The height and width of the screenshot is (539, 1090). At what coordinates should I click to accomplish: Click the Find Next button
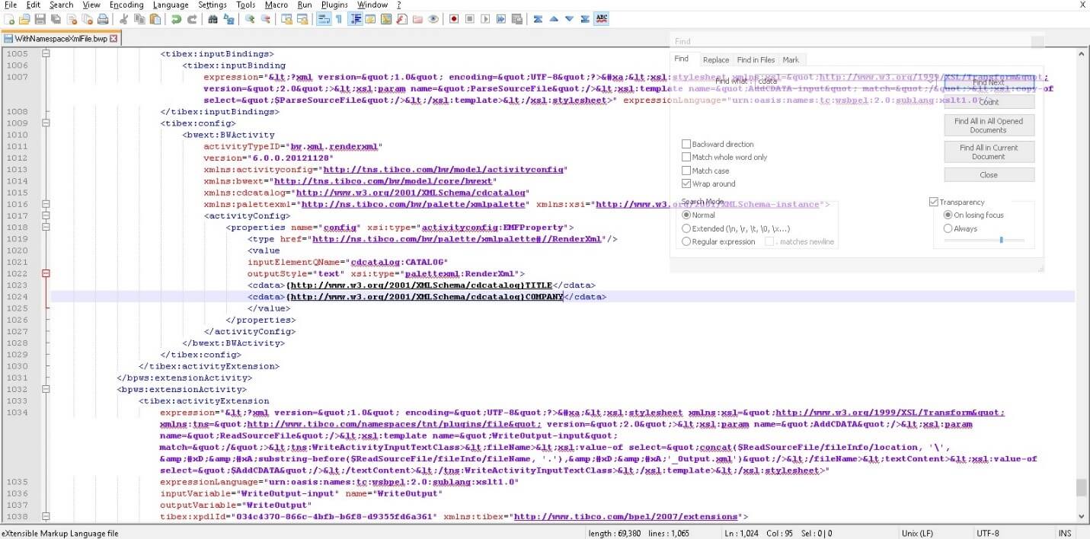pos(989,82)
